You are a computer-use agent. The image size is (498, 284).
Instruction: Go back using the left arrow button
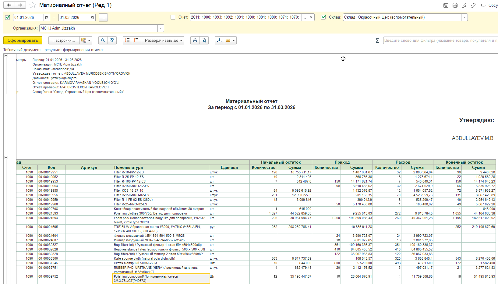pos(9,5)
